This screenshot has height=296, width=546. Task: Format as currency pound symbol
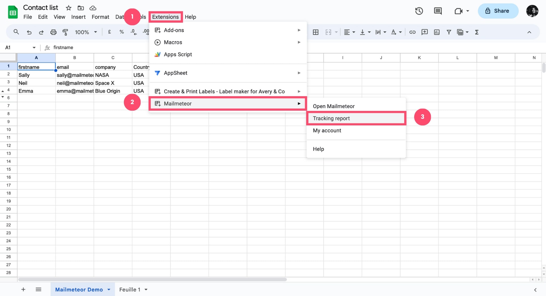(109, 32)
